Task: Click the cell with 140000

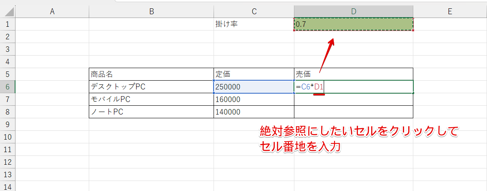Action: coord(254,112)
